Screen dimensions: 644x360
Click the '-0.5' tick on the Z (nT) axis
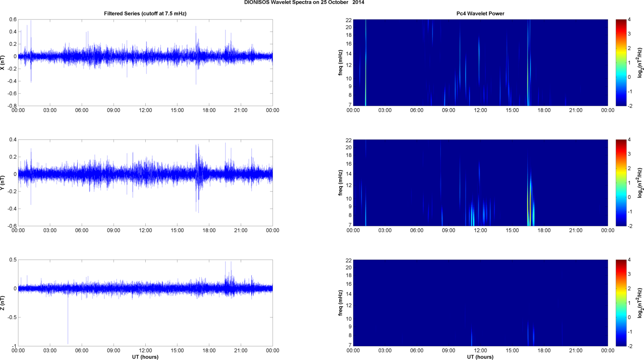[x=12, y=317]
